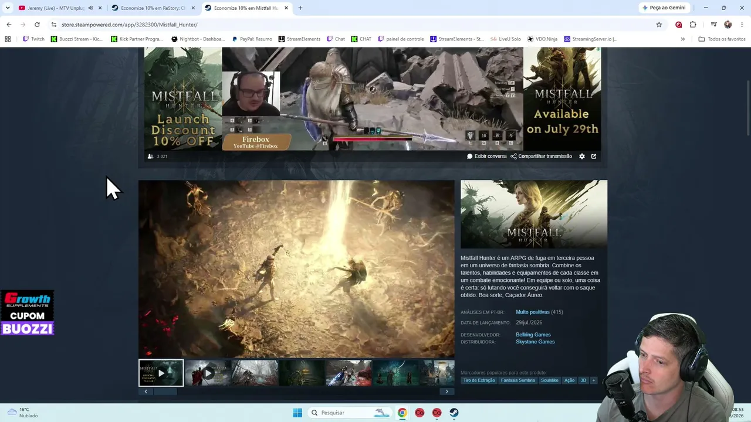Open the red extension icon in toolbar
Image resolution: width=751 pixels, height=422 pixels.
pos(679,25)
